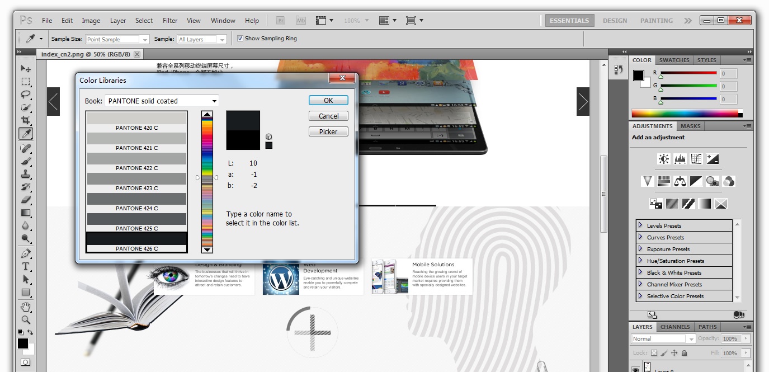Screen dimensions: 769x372
Task: Switch to the Channels tab
Action: (x=675, y=327)
